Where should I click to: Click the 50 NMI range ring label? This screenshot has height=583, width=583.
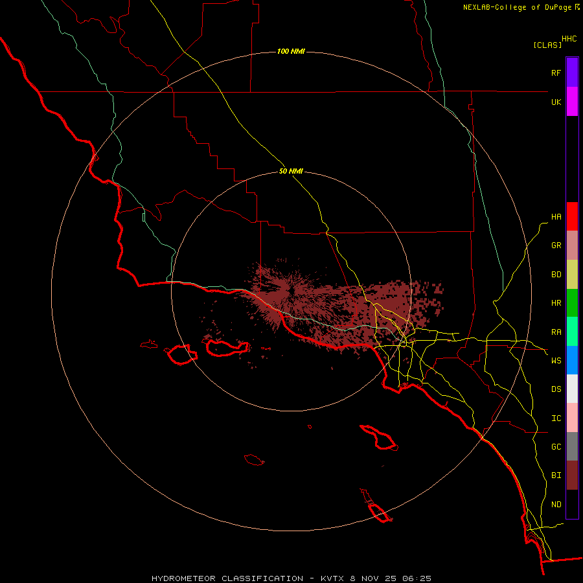[x=291, y=172]
